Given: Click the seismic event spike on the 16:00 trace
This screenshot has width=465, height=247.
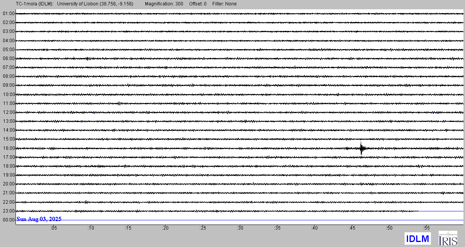Looking at the screenshot, I should tap(362, 148).
